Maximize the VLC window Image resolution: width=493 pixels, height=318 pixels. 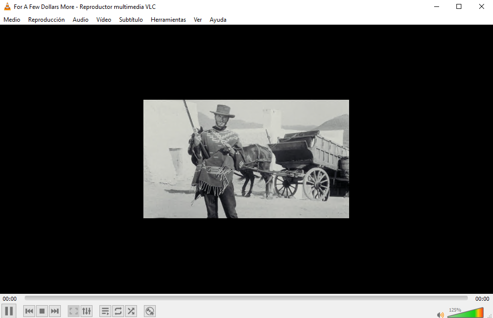click(459, 6)
